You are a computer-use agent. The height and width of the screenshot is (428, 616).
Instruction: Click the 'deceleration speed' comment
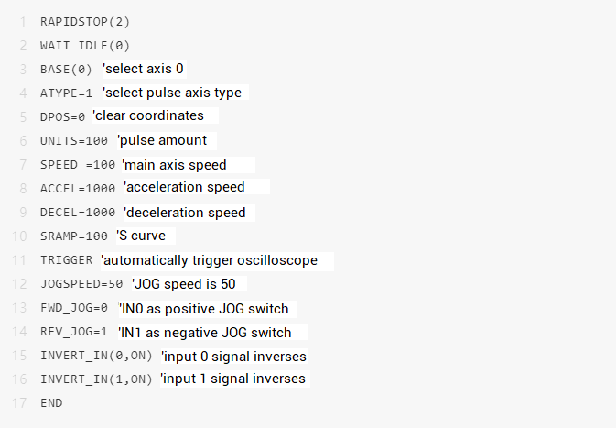185,213
